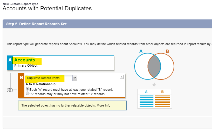Image resolution: width=212 pixels, height=134 pixels.
Task: Select 'Each A record must have at least one related B record'
Action: [28, 89]
